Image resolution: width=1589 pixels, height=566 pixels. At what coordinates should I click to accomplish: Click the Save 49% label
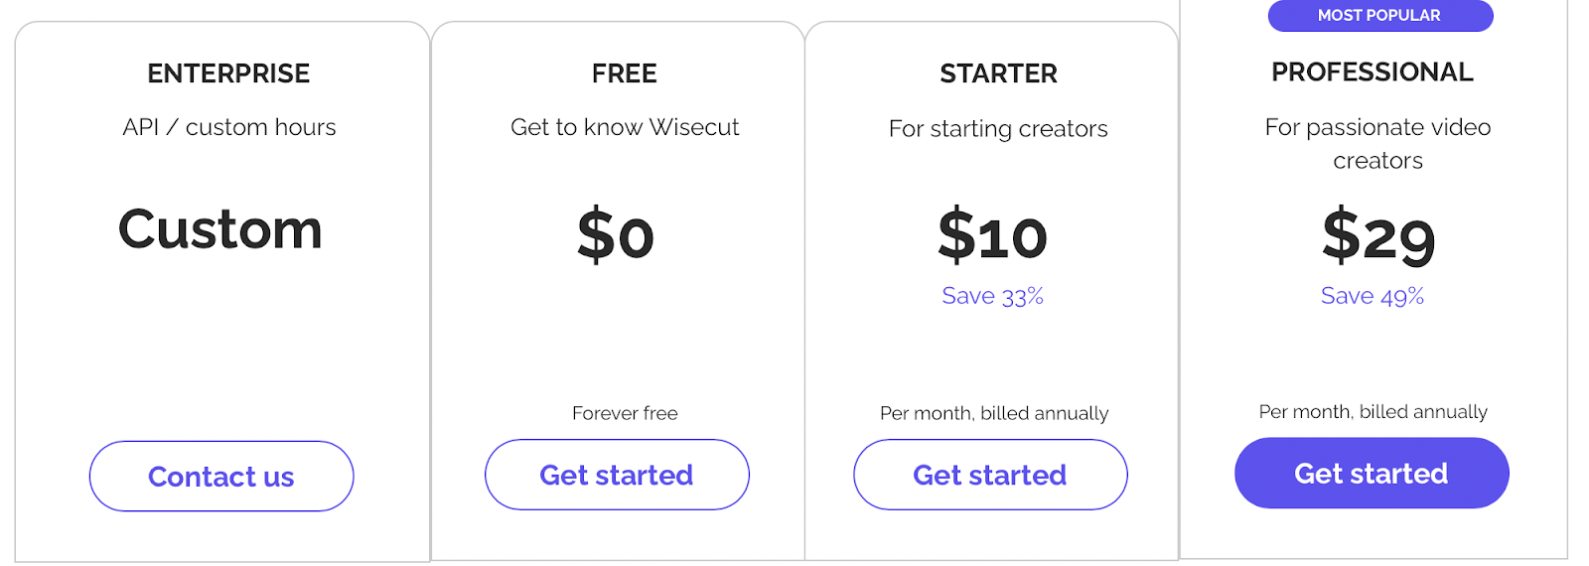[x=1372, y=296]
